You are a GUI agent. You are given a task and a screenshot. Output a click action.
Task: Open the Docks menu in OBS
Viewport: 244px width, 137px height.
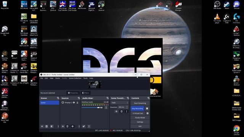tap(58, 78)
